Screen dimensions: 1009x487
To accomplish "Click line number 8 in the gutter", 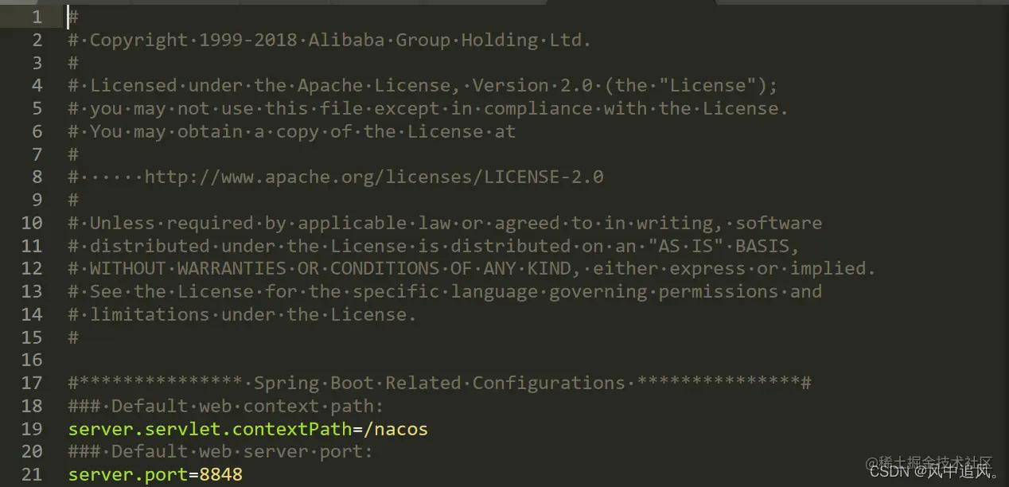I will [37, 177].
